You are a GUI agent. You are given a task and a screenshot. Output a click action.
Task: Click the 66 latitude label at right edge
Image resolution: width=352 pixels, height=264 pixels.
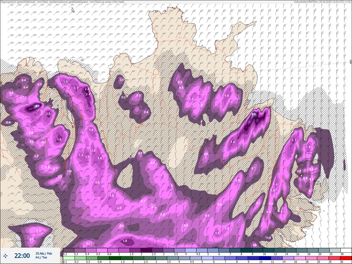(350, 62)
